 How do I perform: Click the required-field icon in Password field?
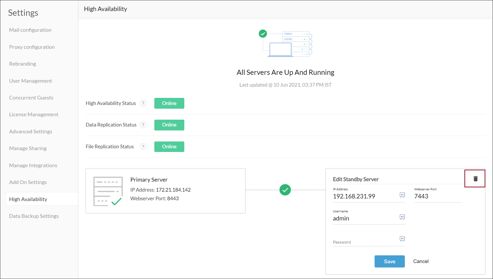402,239
